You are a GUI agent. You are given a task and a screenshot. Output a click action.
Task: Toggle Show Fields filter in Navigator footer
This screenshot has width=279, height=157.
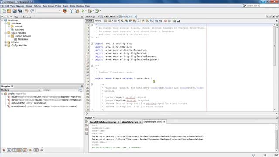9,150
